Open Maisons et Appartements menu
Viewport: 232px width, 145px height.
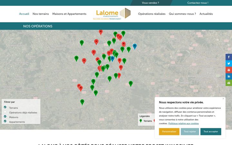click(69, 14)
